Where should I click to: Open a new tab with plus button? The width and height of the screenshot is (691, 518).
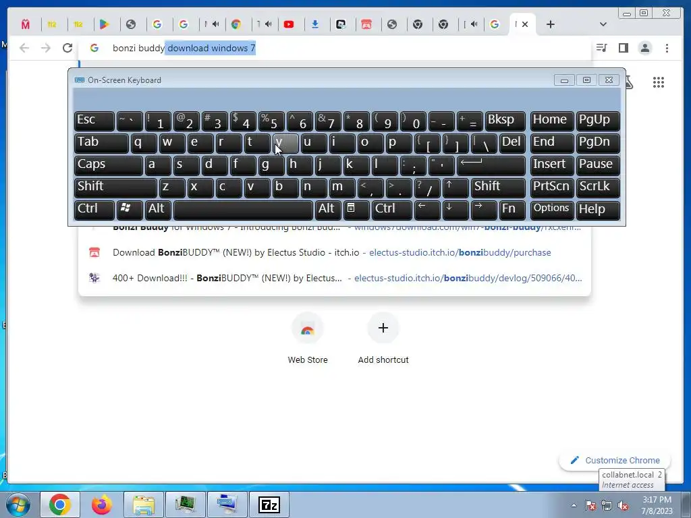[551, 24]
